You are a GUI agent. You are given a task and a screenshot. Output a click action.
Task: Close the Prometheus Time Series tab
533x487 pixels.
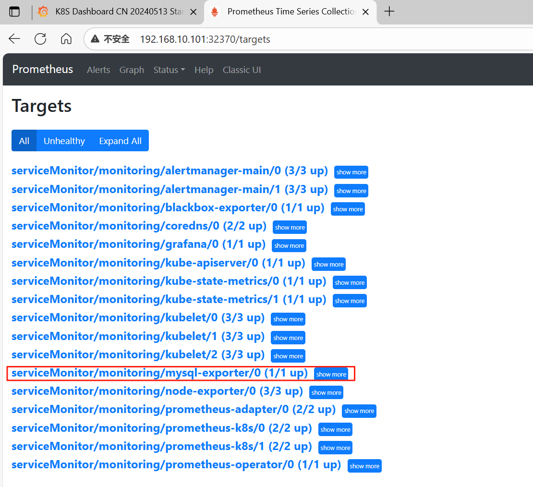(x=365, y=12)
